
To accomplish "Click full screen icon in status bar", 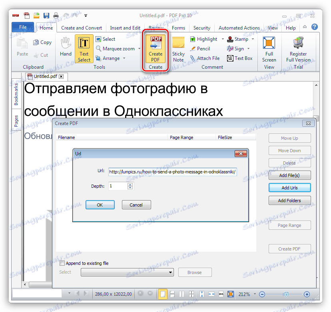I will [231, 294].
